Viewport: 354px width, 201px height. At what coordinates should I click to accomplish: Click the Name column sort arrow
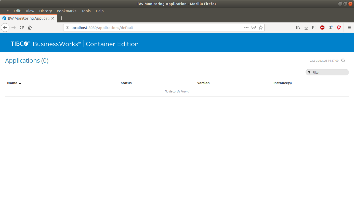pyautogui.click(x=20, y=83)
